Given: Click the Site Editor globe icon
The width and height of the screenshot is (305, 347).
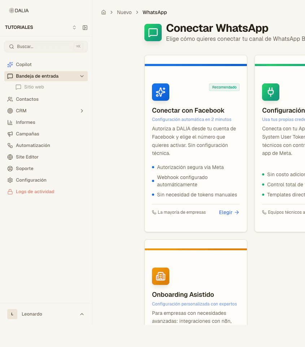Looking at the screenshot, I should tap(10, 157).
